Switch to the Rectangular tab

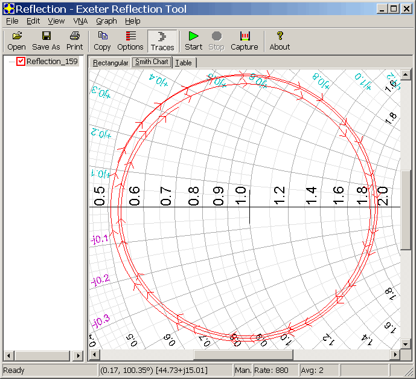tap(110, 63)
